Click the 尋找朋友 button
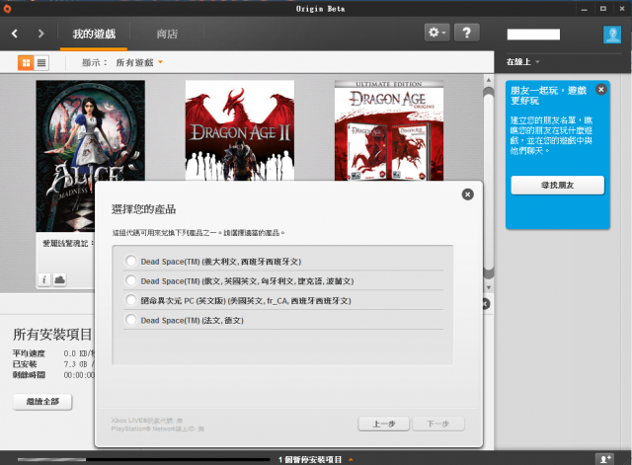This screenshot has width=632, height=465. [557, 186]
